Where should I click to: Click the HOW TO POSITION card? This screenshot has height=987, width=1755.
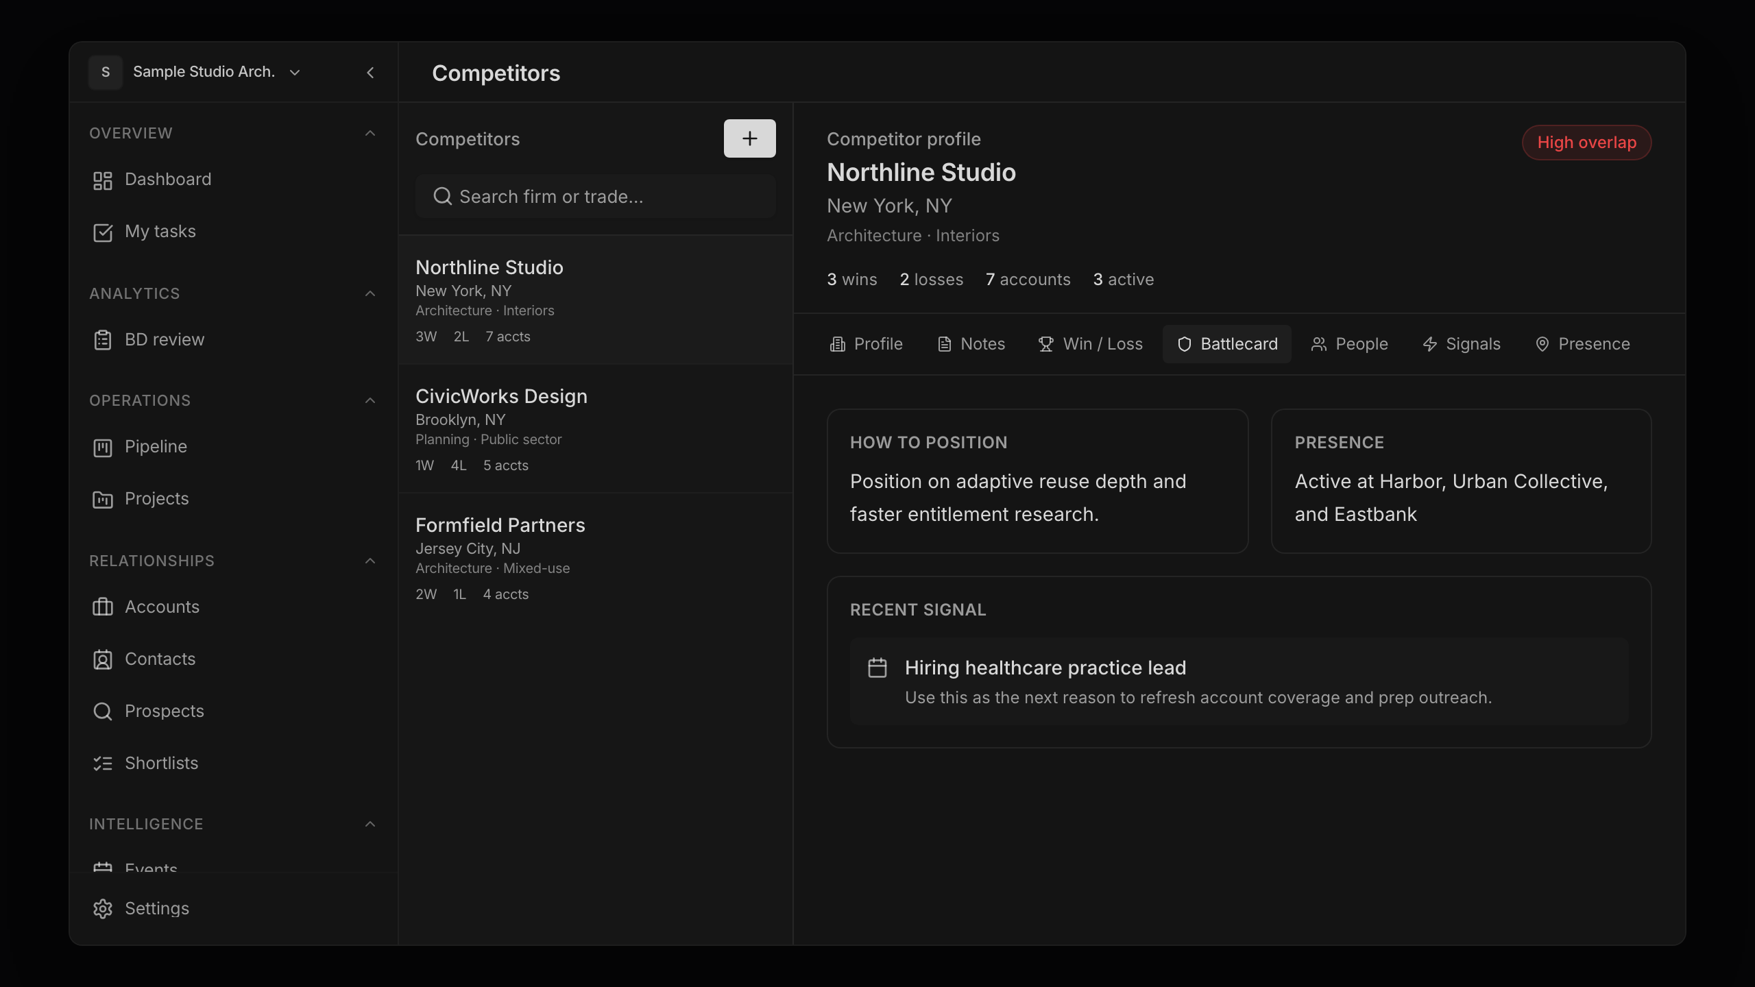coord(1037,481)
